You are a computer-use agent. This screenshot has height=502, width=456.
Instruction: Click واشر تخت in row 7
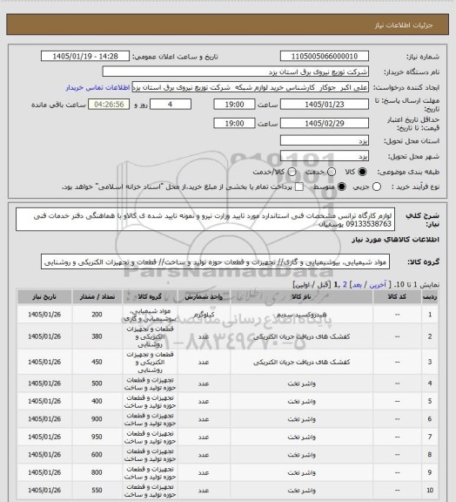tap(301, 437)
